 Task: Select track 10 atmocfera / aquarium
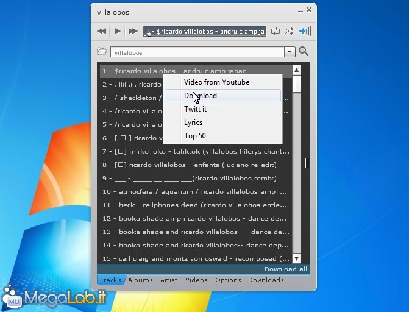click(x=196, y=191)
